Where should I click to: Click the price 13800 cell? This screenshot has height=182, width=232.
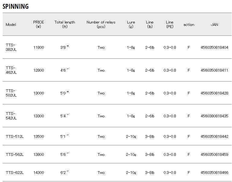38,155
